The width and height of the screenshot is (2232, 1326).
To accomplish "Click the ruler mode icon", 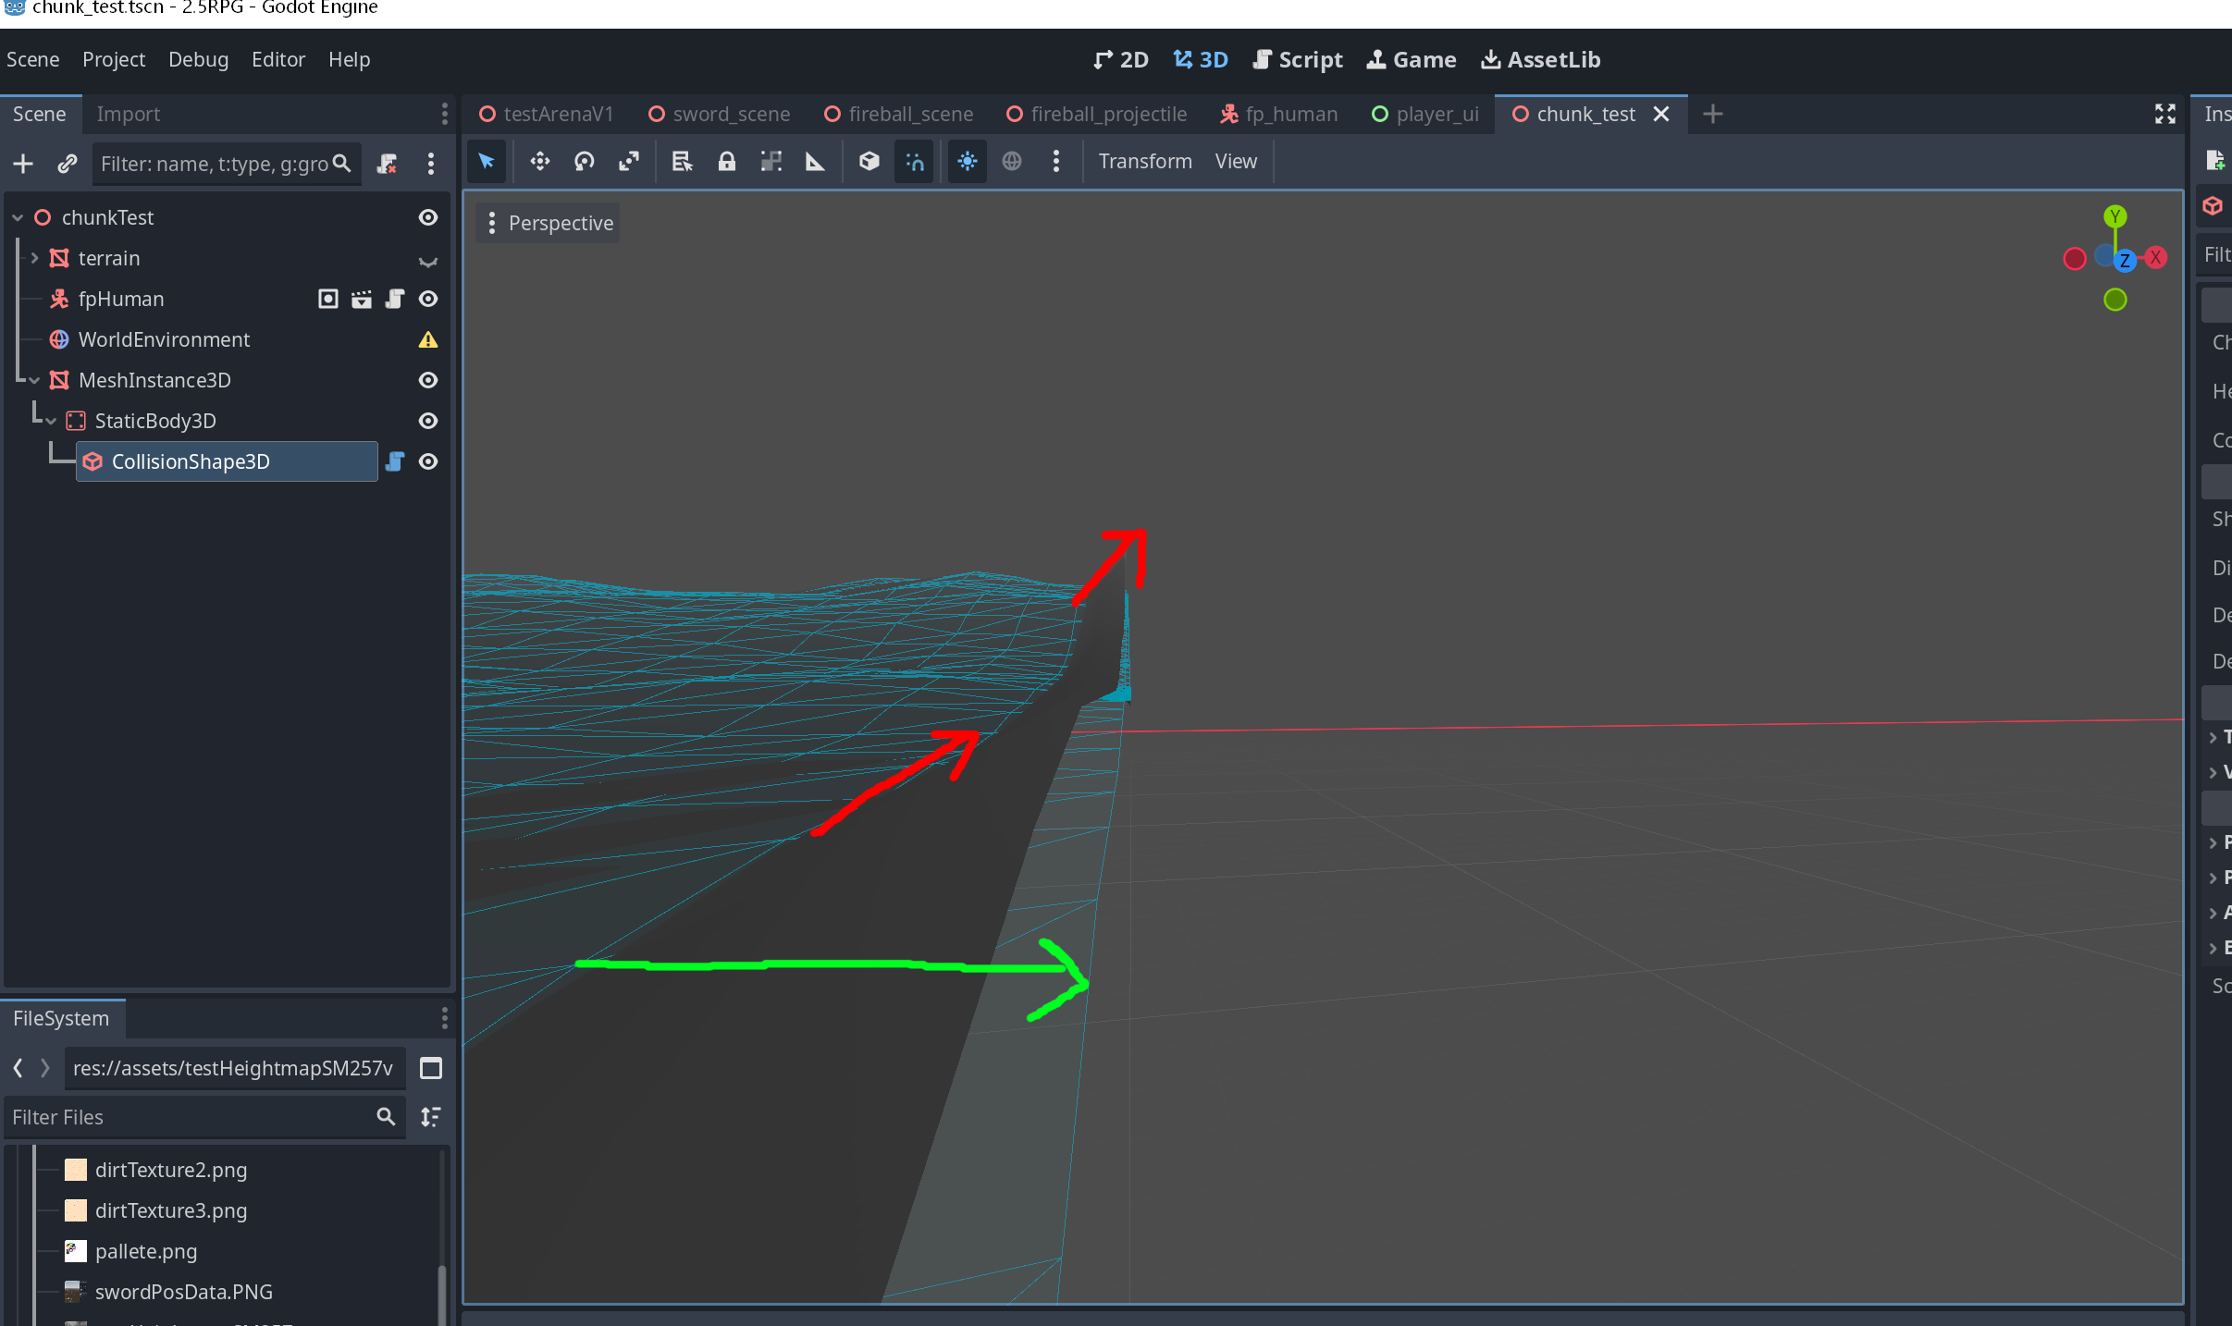I will click(x=815, y=162).
